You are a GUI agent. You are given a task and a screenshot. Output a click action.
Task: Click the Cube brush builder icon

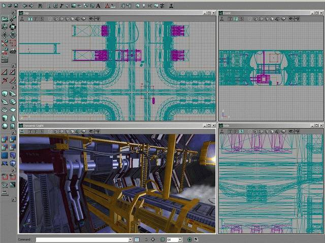[5, 93]
